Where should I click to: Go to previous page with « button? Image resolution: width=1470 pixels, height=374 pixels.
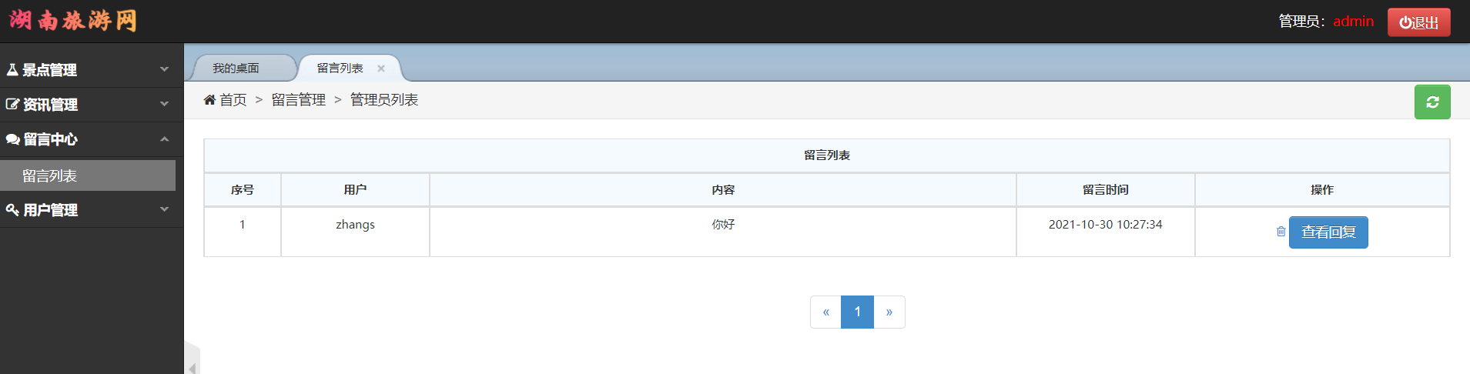tap(825, 312)
